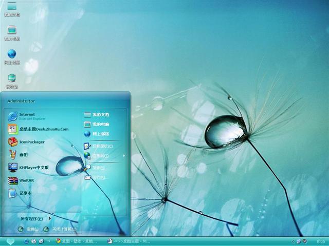Select the 我的电脑 desktop icon
The image size is (329, 246).
point(12,32)
